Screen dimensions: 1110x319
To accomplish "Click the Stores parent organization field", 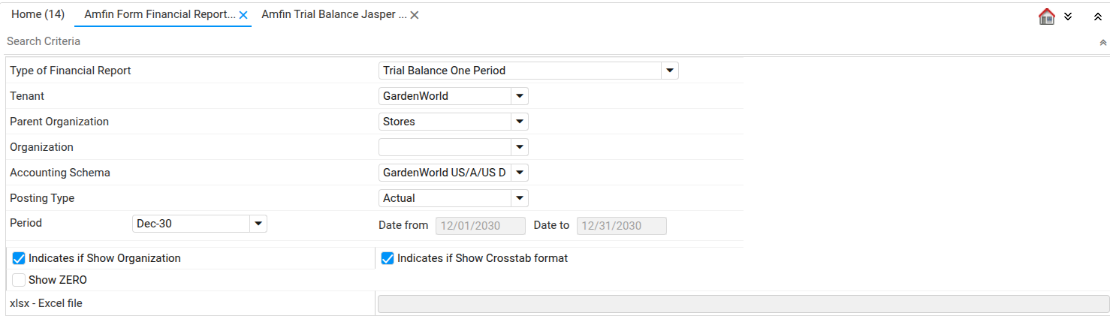I will coord(445,122).
